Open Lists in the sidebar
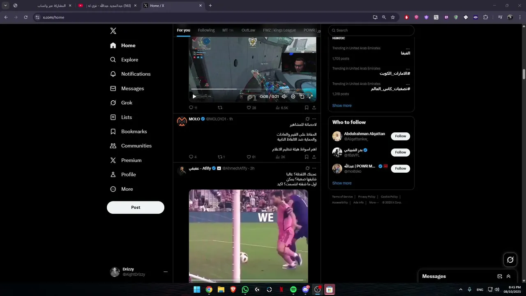This screenshot has width=526, height=296. coord(121,117)
